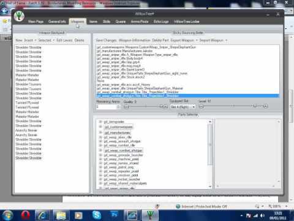Screen dimensions: 294x221
Task: Click the Remaining Ammo input field
Action: (107, 107)
